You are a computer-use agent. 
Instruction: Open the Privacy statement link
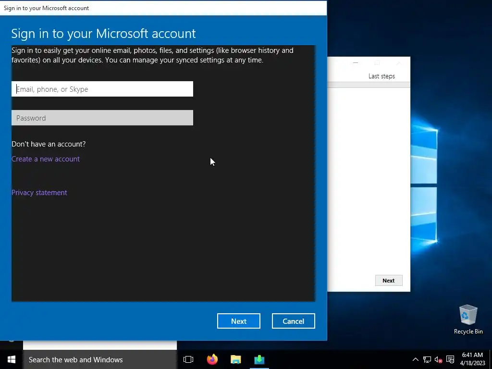39,193
